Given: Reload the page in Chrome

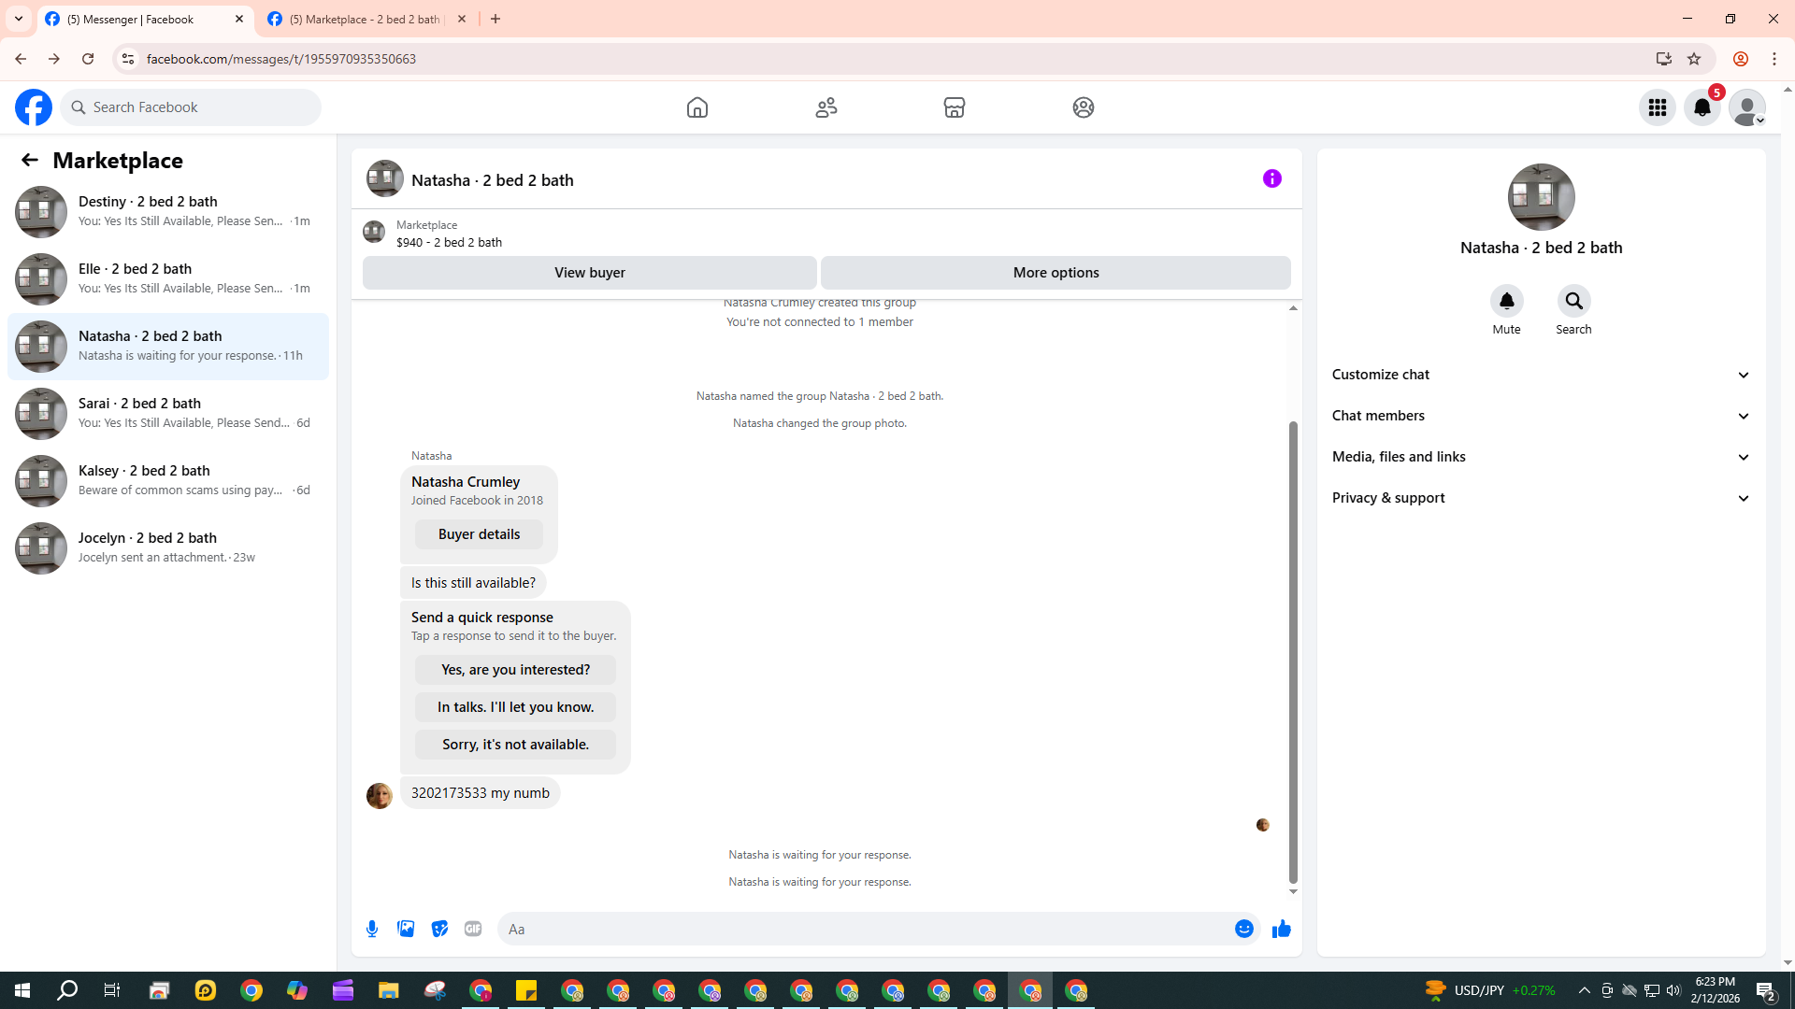Looking at the screenshot, I should coord(88,59).
